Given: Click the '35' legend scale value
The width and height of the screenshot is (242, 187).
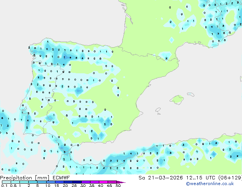Looking at the screenshot, I should 92,185.
